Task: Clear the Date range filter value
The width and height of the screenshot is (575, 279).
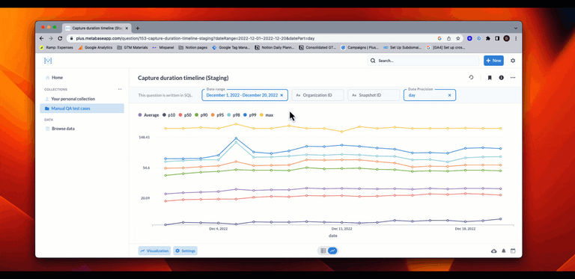Action: click(x=282, y=95)
